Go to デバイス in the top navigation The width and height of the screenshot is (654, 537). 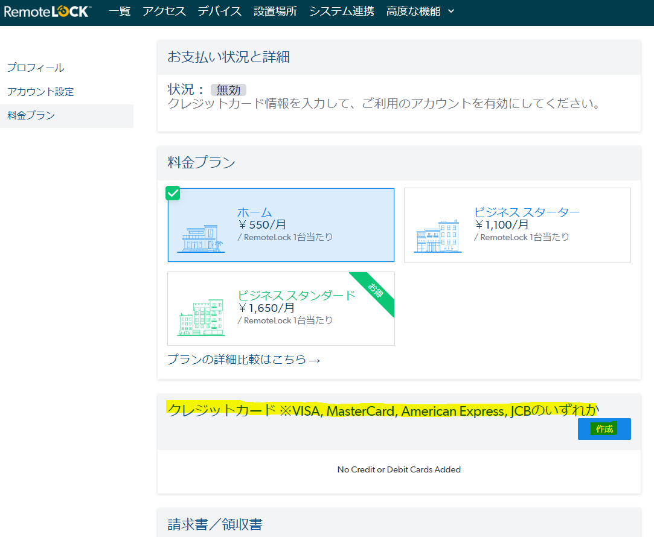pos(219,11)
